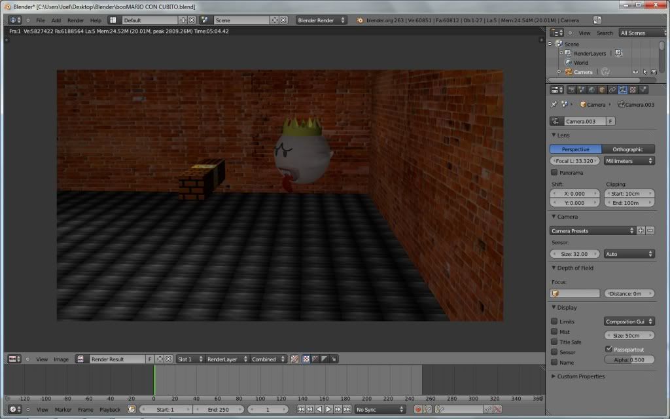
Task: Enable the Mist display checkbox
Action: tap(554, 331)
